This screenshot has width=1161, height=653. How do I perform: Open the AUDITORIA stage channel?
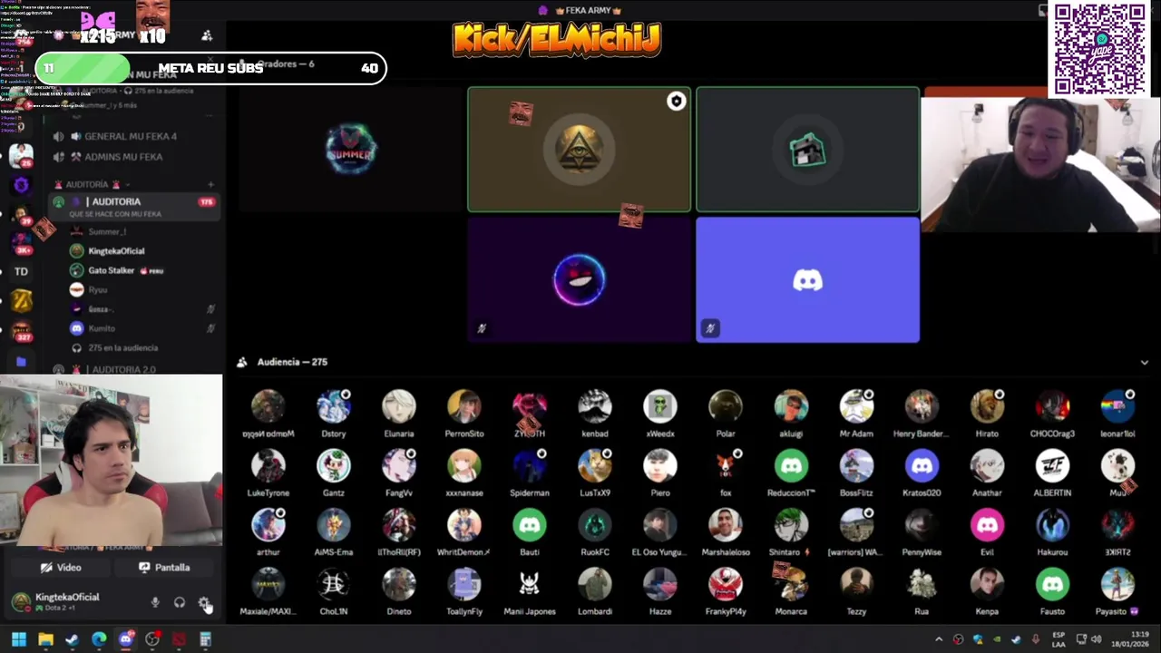134,207
